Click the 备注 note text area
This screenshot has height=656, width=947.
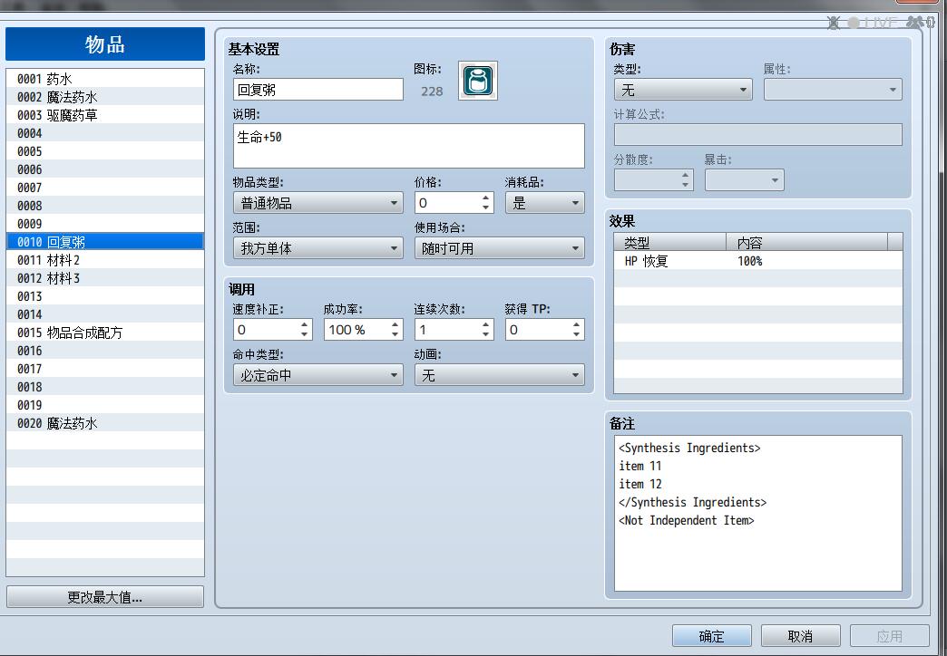(758, 513)
